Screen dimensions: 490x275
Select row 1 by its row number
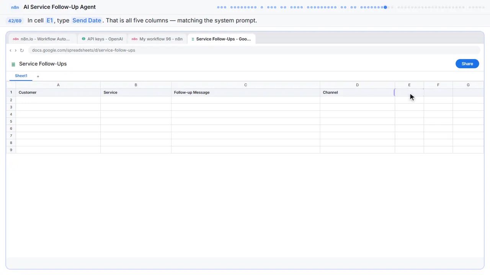[11, 92]
